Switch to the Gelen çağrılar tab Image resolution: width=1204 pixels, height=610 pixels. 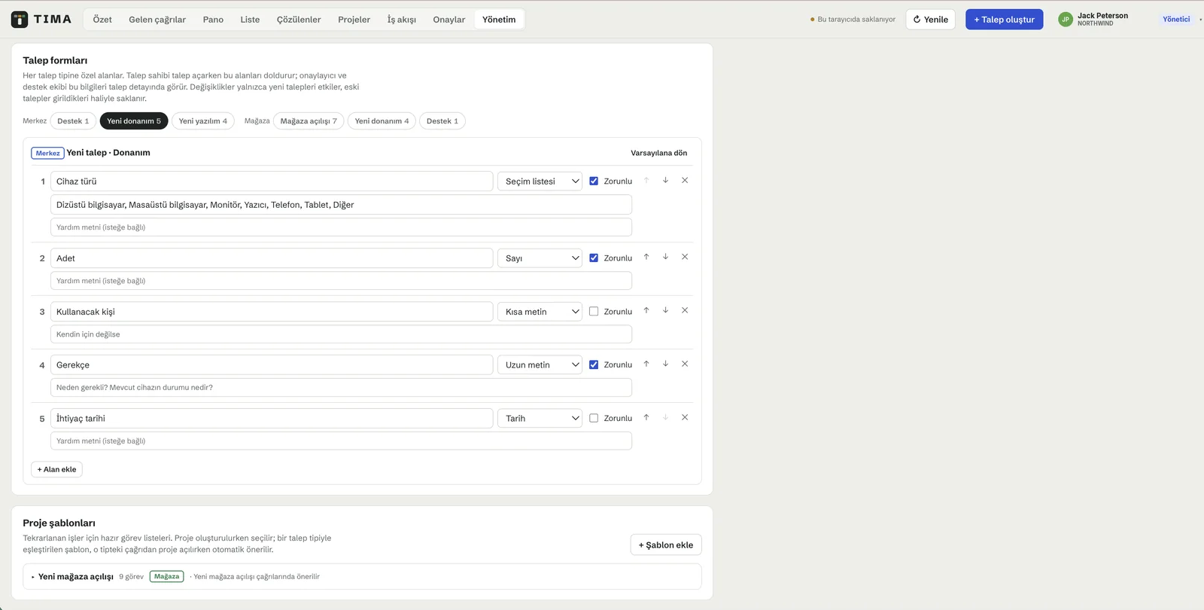point(157,20)
